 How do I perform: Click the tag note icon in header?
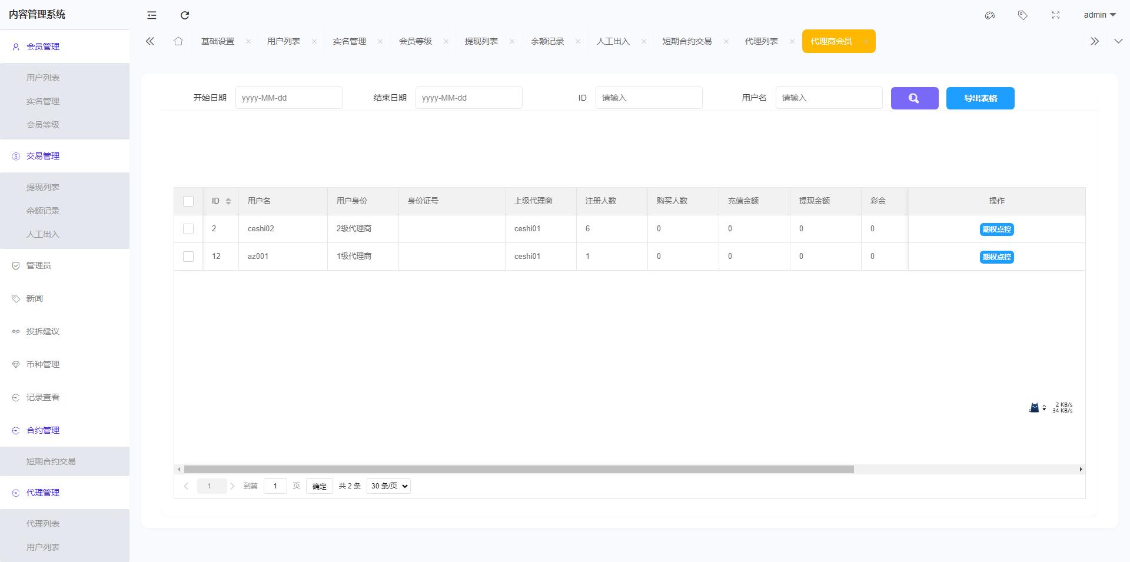tap(1023, 15)
